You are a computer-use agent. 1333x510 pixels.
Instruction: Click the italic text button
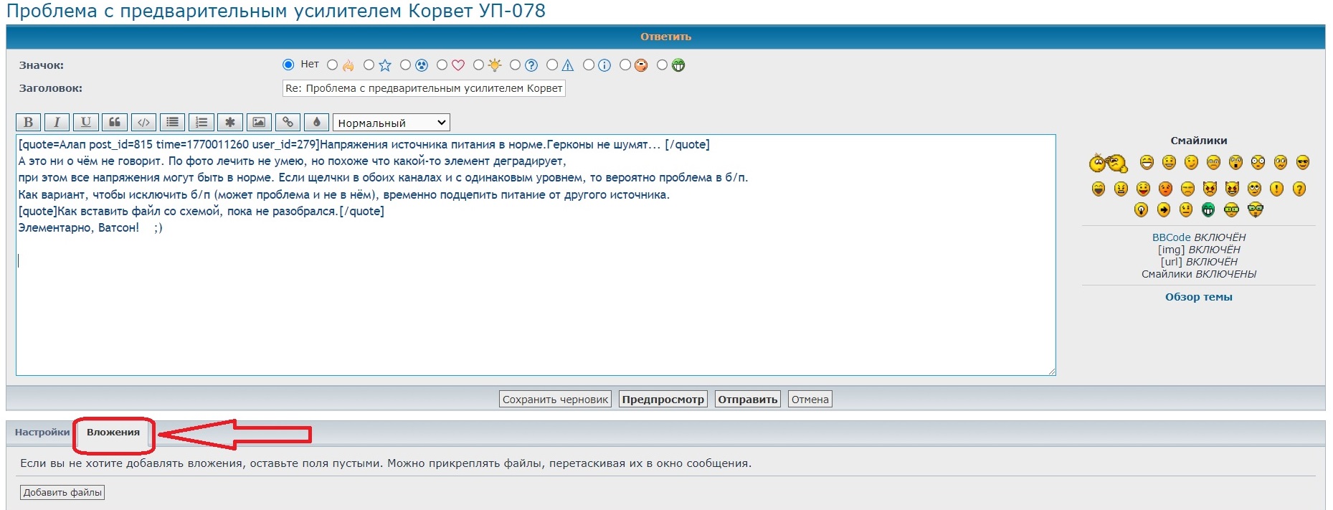point(57,123)
